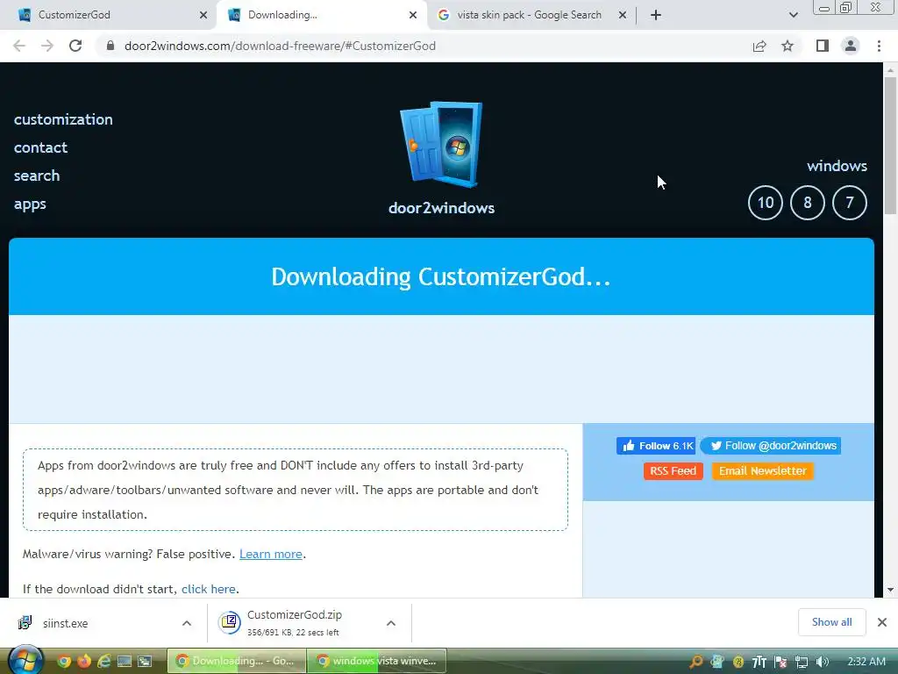Switch to vista skin pack Google Search tab

pos(529,15)
